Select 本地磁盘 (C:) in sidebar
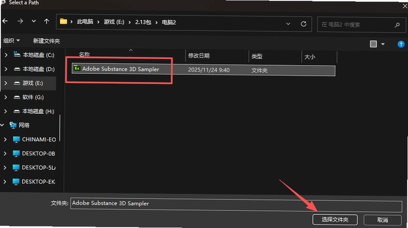The image size is (408, 228). click(x=38, y=55)
